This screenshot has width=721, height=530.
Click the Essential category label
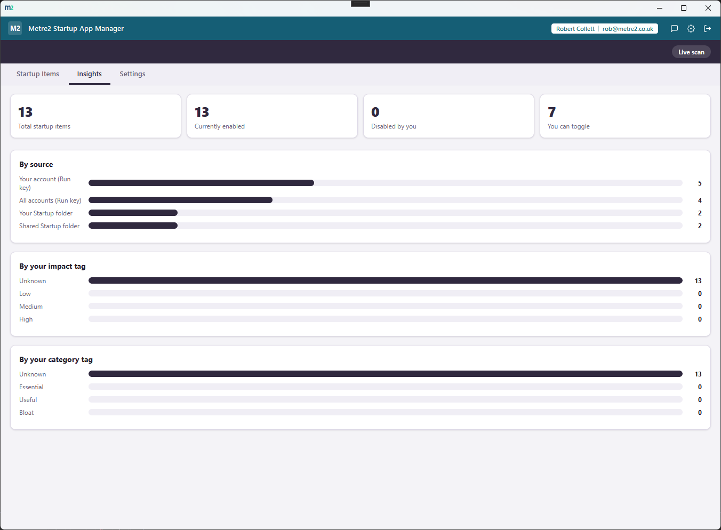tap(31, 387)
